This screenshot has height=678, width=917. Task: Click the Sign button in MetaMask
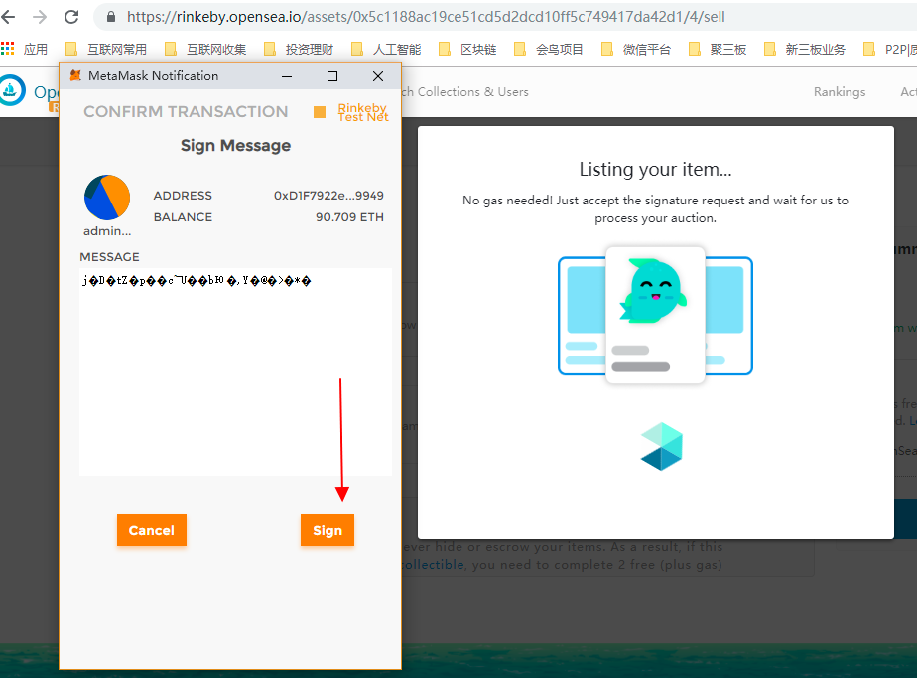coord(327,530)
